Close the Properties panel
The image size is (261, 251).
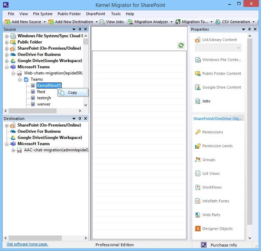255,29
